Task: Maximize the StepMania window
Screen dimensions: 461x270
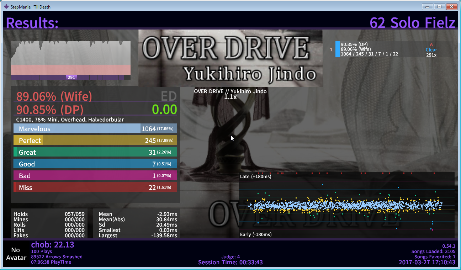Action: click(x=439, y=6)
